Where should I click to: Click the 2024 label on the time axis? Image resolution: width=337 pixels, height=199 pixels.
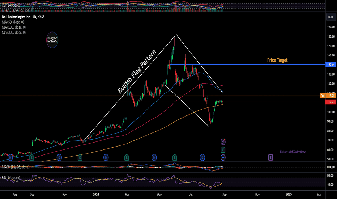point(96,195)
